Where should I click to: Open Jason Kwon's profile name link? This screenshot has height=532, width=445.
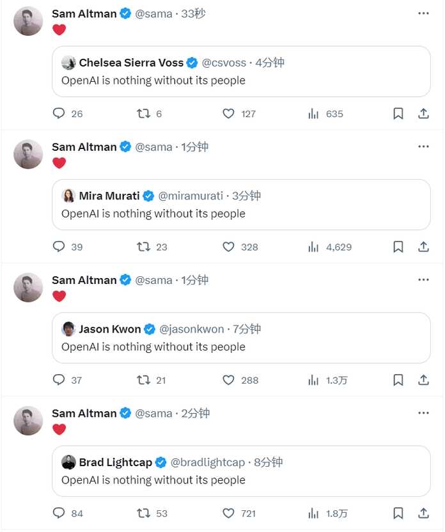[109, 329]
